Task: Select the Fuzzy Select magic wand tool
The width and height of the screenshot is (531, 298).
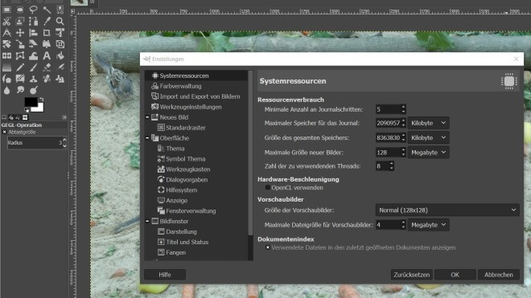Action: [x=47, y=10]
